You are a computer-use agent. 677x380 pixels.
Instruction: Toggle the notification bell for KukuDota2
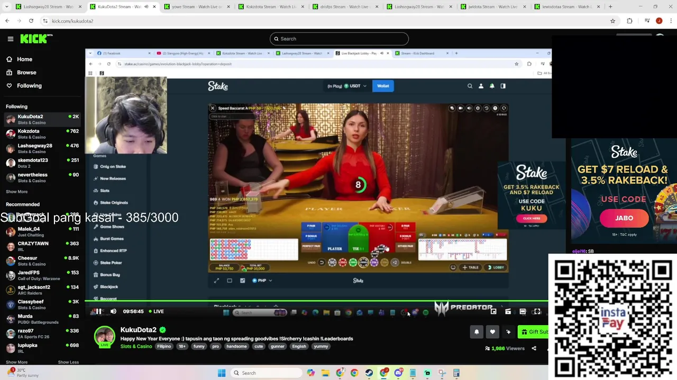477,331
